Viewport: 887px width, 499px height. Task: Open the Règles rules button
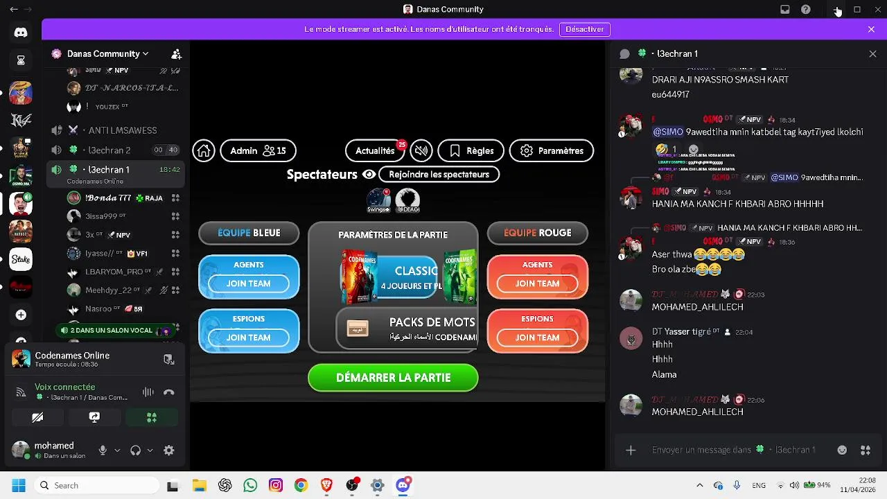tap(471, 150)
